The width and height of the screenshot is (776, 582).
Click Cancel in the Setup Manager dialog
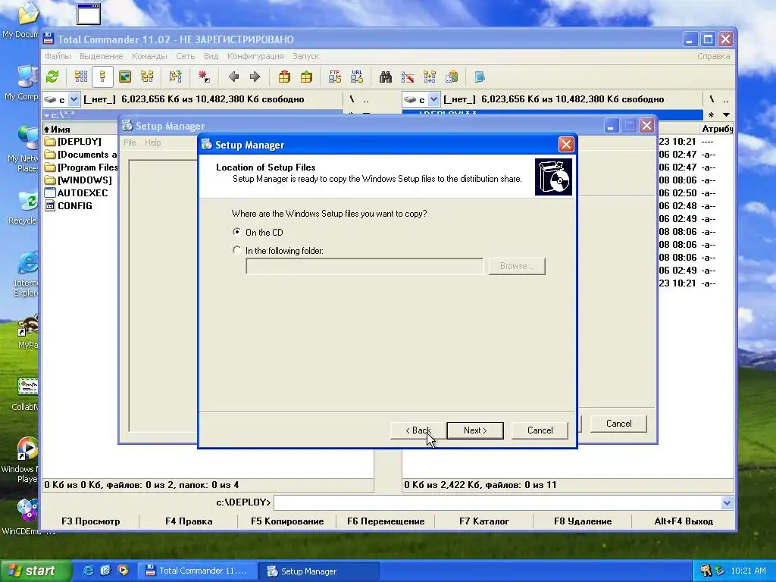tap(540, 430)
